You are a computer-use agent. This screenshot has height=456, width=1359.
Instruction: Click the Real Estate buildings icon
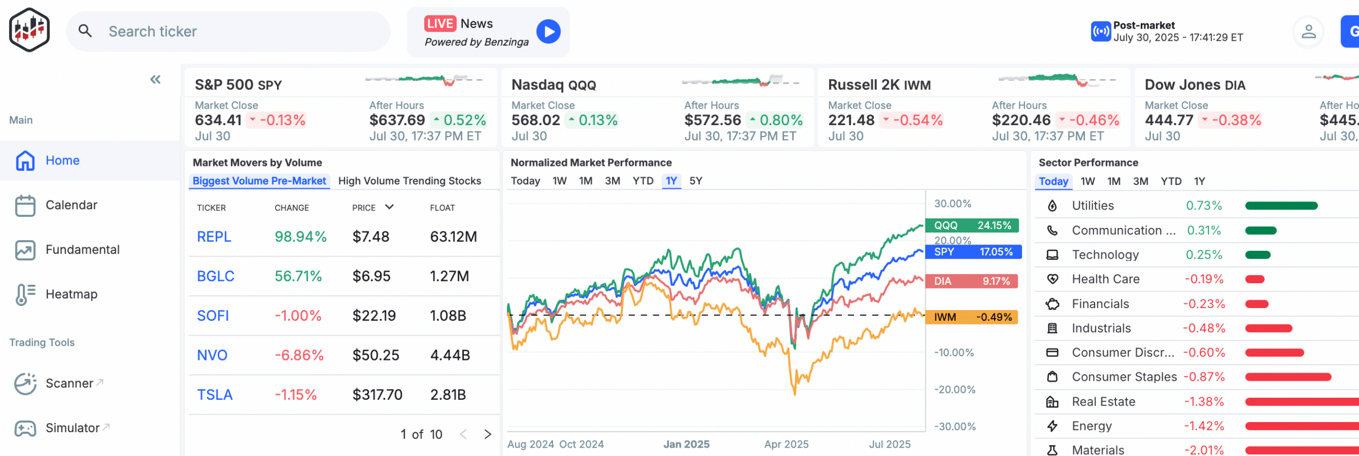pos(1052,402)
